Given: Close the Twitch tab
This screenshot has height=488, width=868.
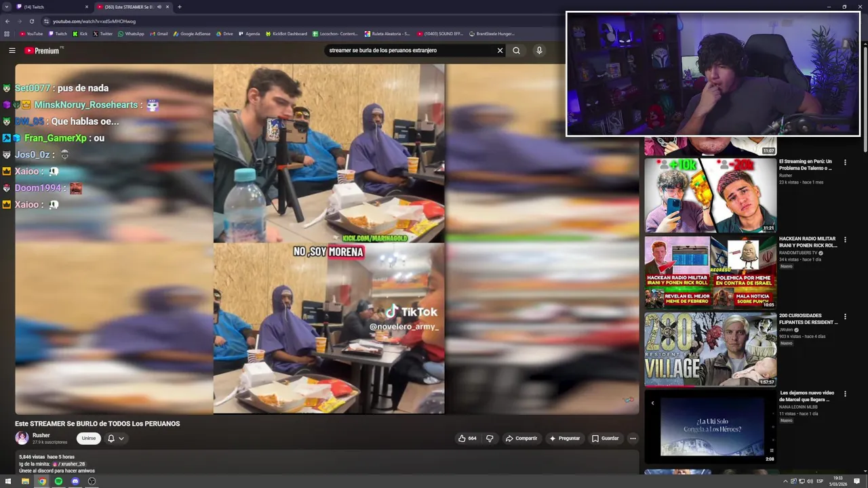Looking at the screenshot, I should (x=87, y=7).
